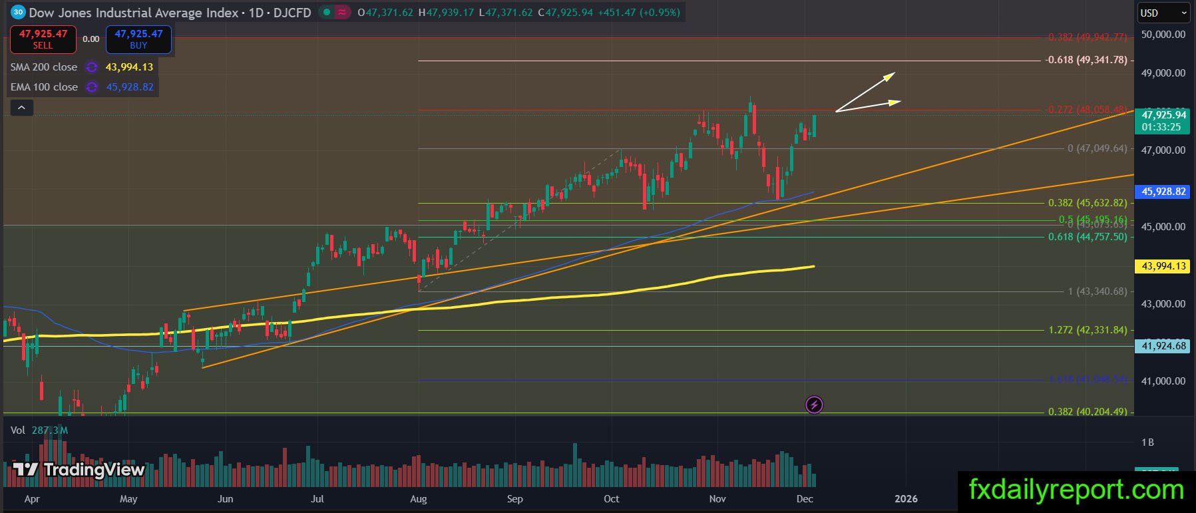Click the high value H47,939.17
This screenshot has height=513, width=1196.
click(x=446, y=12)
